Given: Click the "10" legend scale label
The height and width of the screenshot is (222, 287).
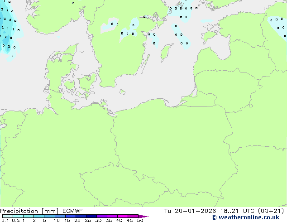Looking at the screenshot, I should tap(57, 220).
